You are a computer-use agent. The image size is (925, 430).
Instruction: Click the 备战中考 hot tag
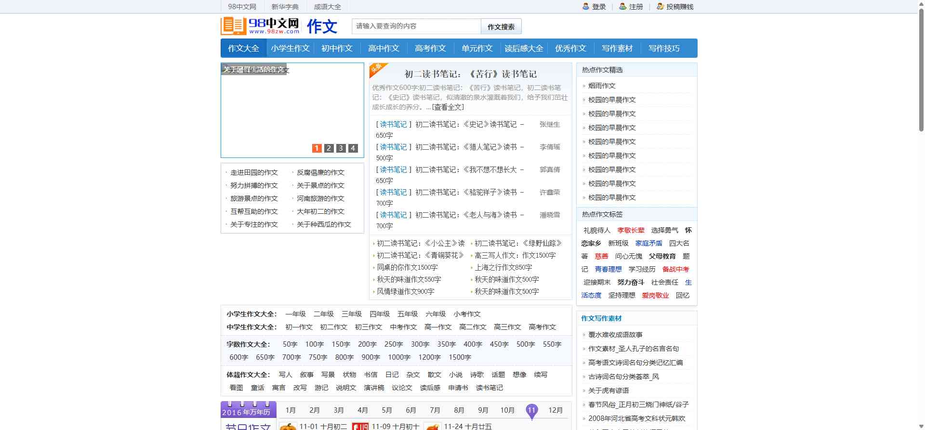(675, 269)
